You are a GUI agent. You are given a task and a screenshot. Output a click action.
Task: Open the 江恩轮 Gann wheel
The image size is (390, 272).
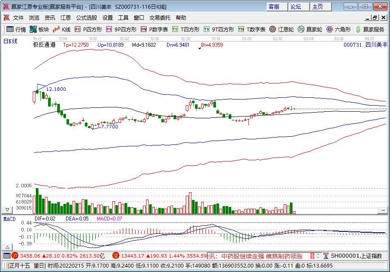click(x=282, y=29)
